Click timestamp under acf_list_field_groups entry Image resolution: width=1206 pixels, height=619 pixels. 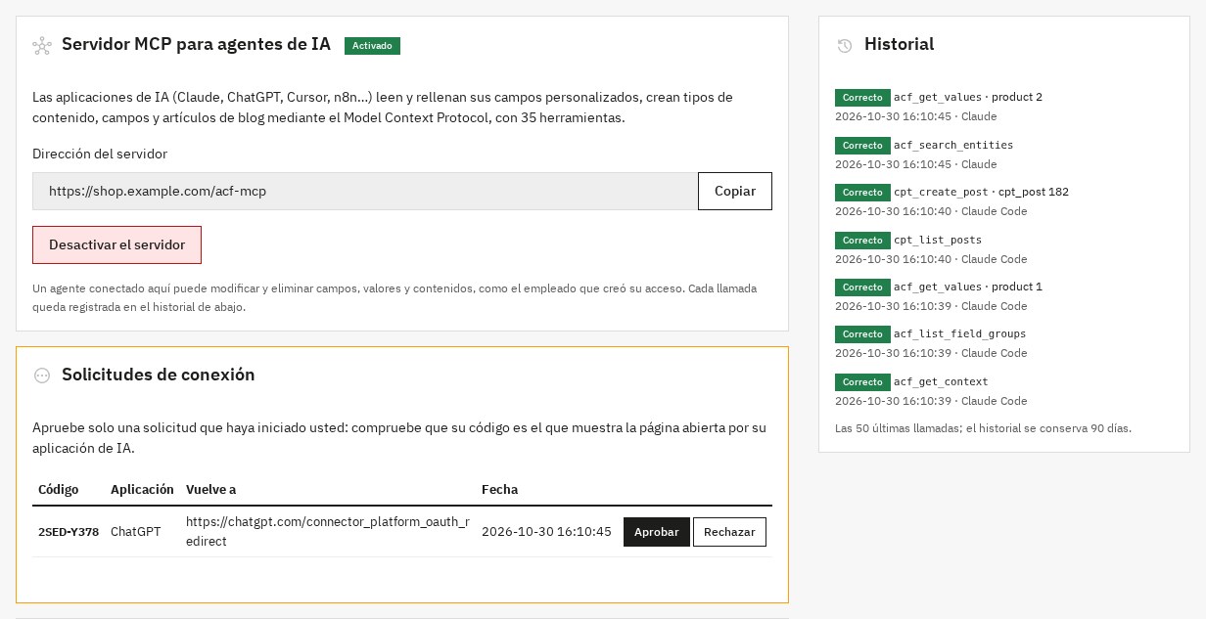(931, 353)
